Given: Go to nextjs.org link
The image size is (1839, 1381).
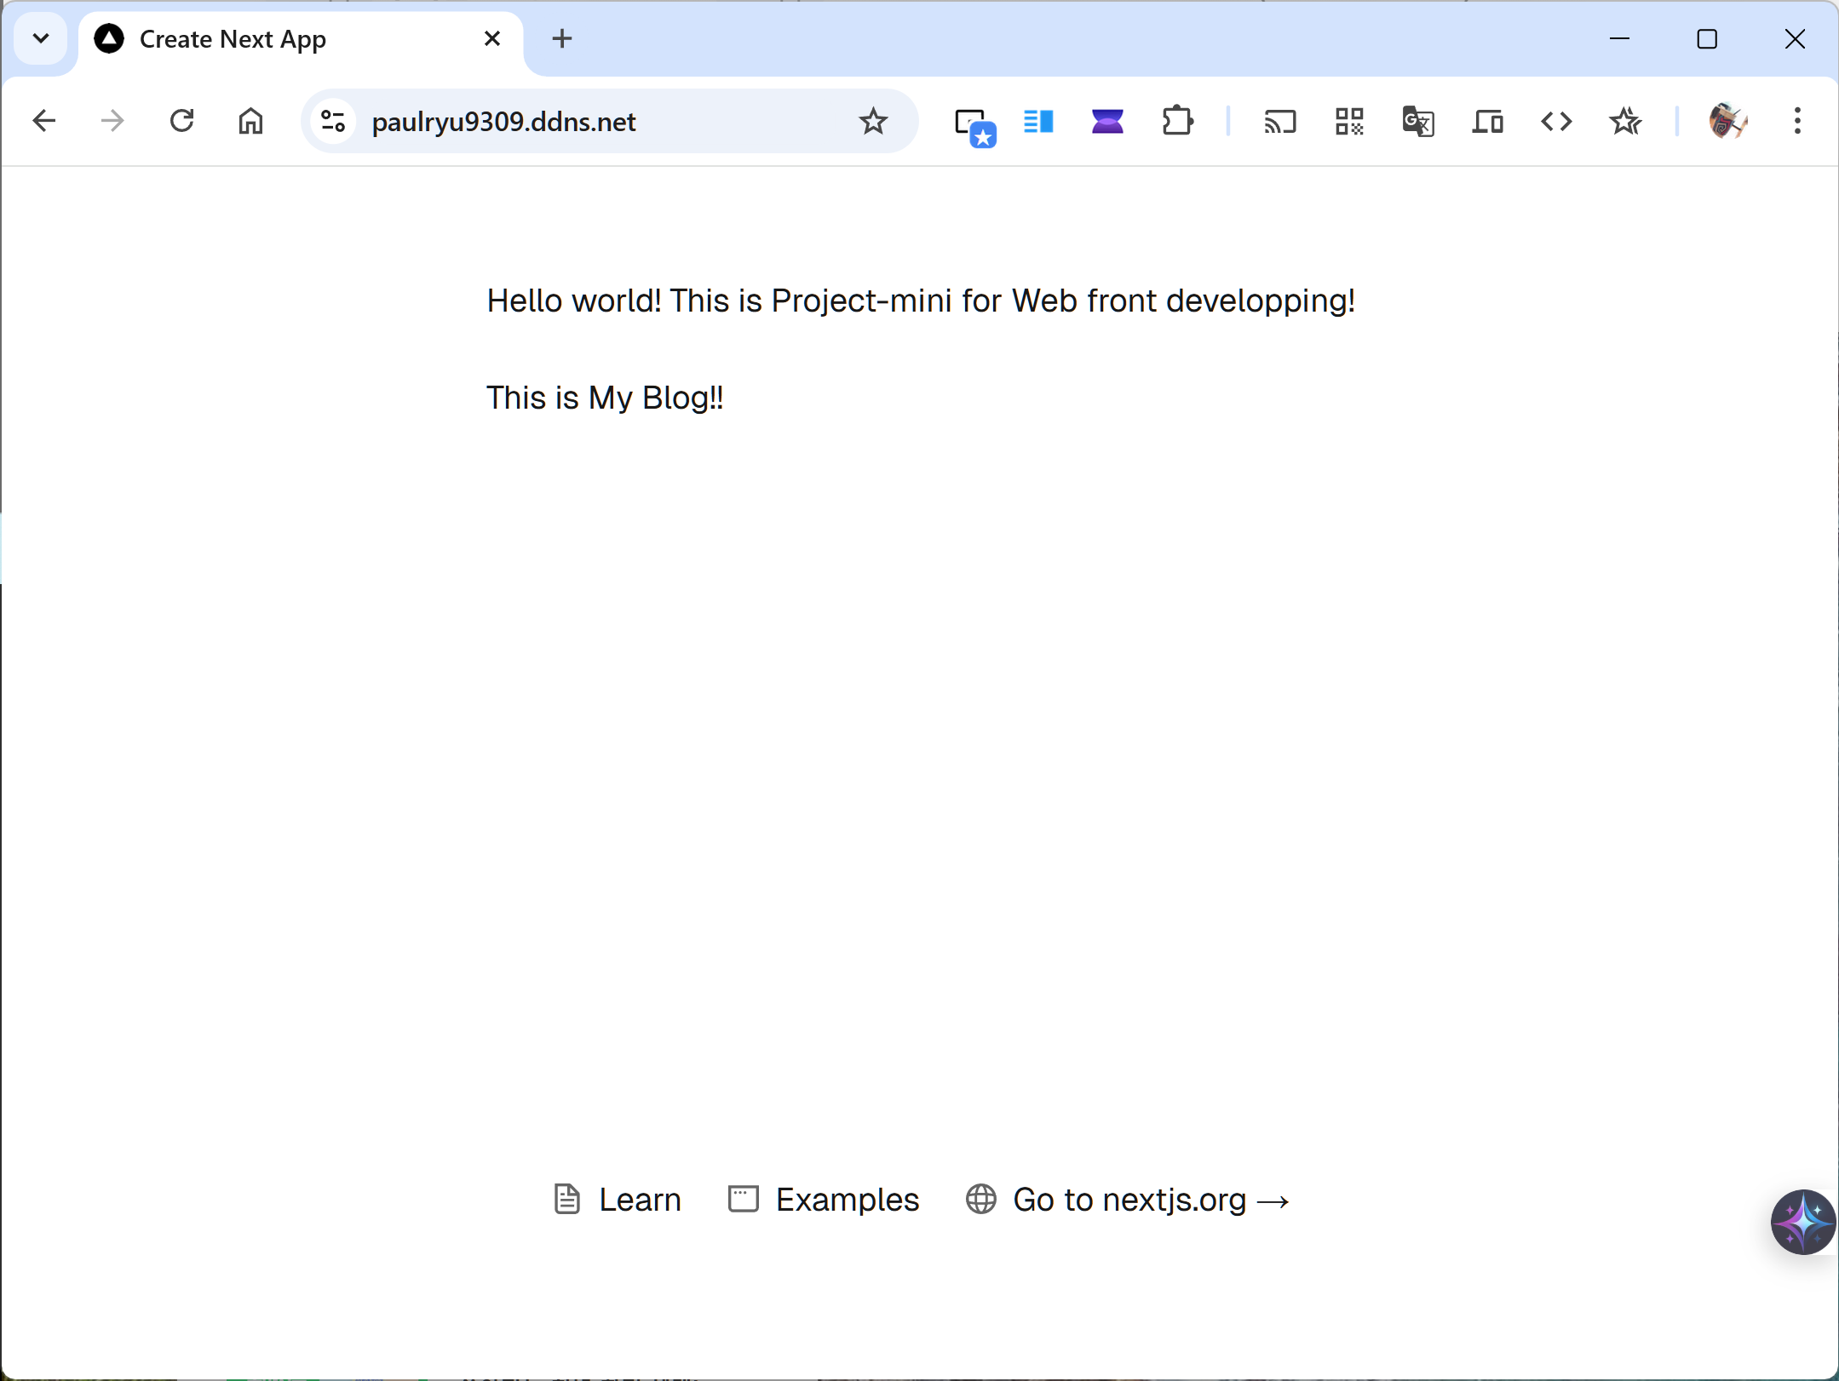Looking at the screenshot, I should point(1128,1200).
